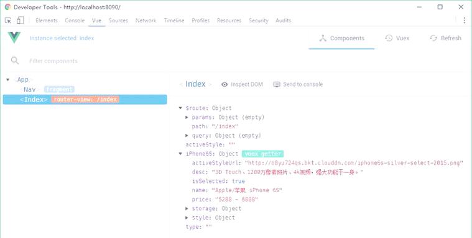Click the Inspect DOM link
The width and height of the screenshot is (472, 238).
point(246,85)
